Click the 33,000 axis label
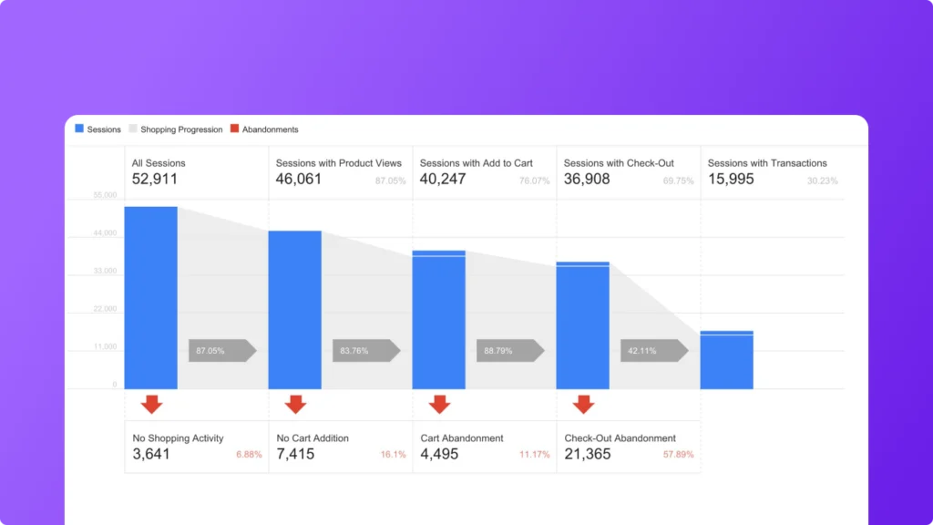 tap(106, 271)
